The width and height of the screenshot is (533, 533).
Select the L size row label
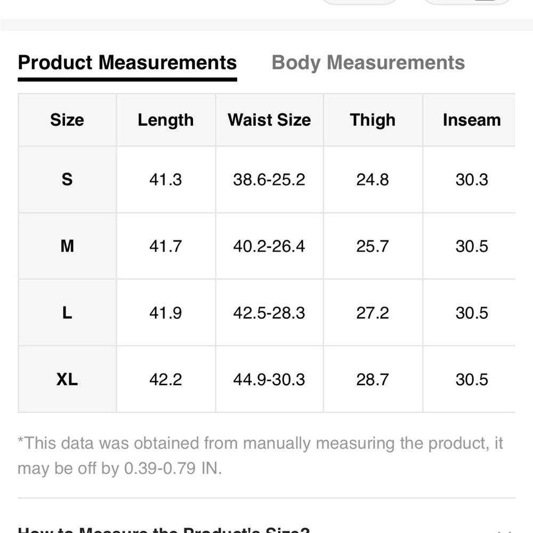pos(67,313)
